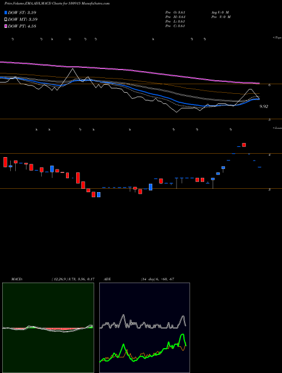Click the MACD panel heading label

(x=16, y=279)
